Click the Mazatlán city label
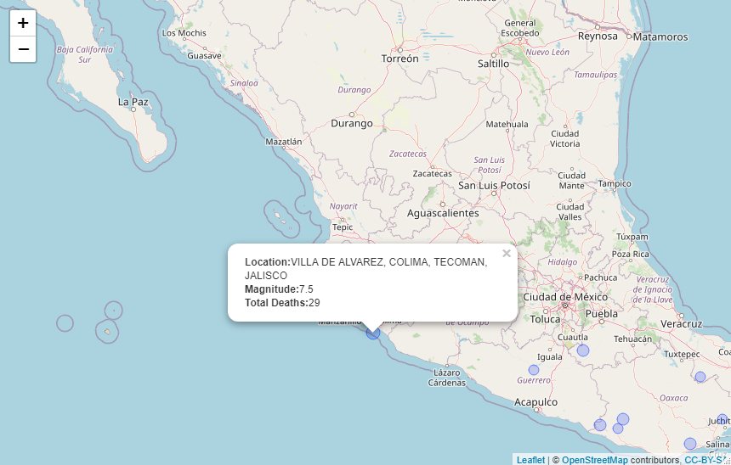 click(283, 142)
